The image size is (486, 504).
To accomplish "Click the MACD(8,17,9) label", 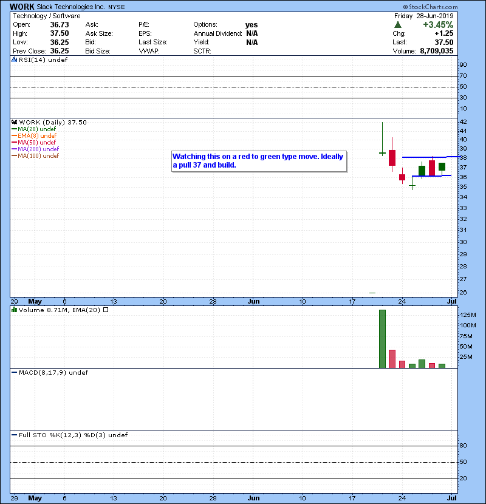I will (53, 373).
